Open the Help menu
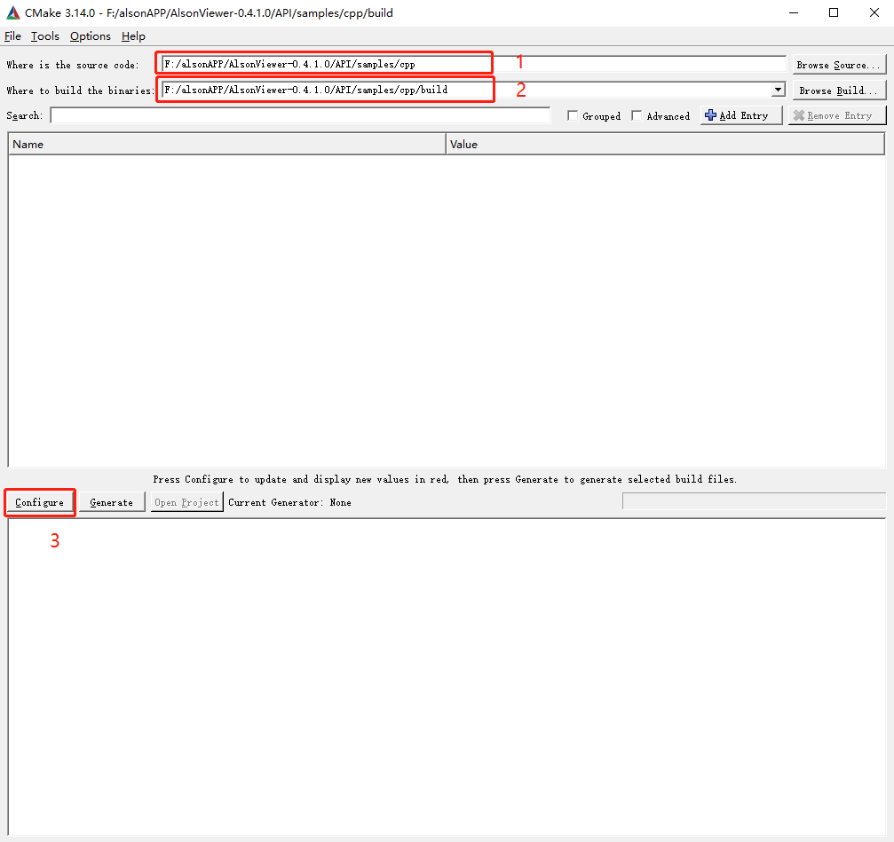Image resolution: width=894 pixels, height=842 pixels. click(x=133, y=36)
